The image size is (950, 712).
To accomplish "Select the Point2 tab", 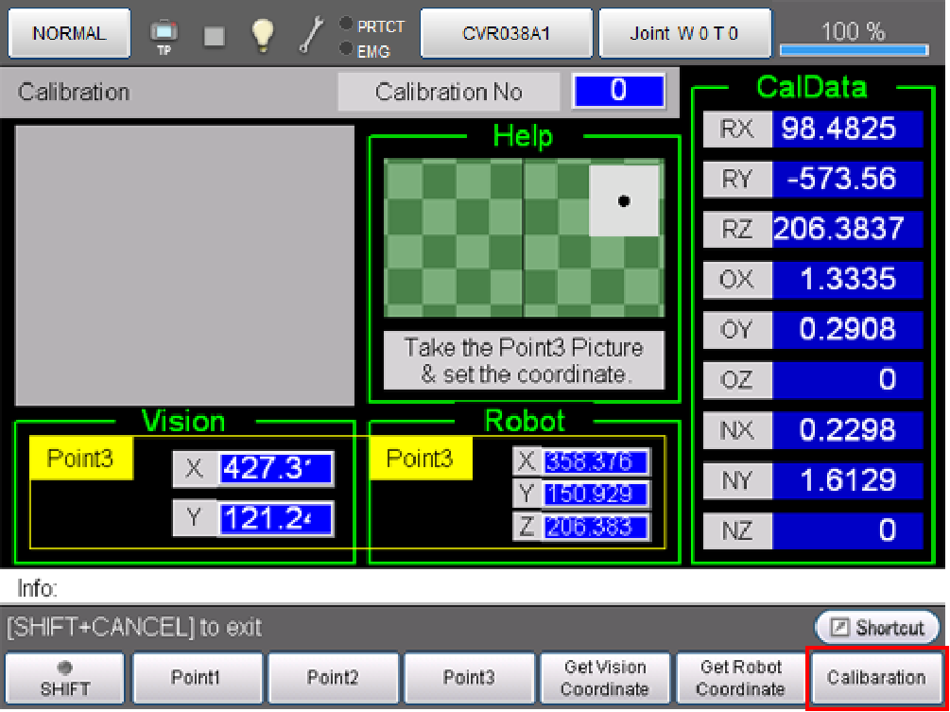I will 332,678.
